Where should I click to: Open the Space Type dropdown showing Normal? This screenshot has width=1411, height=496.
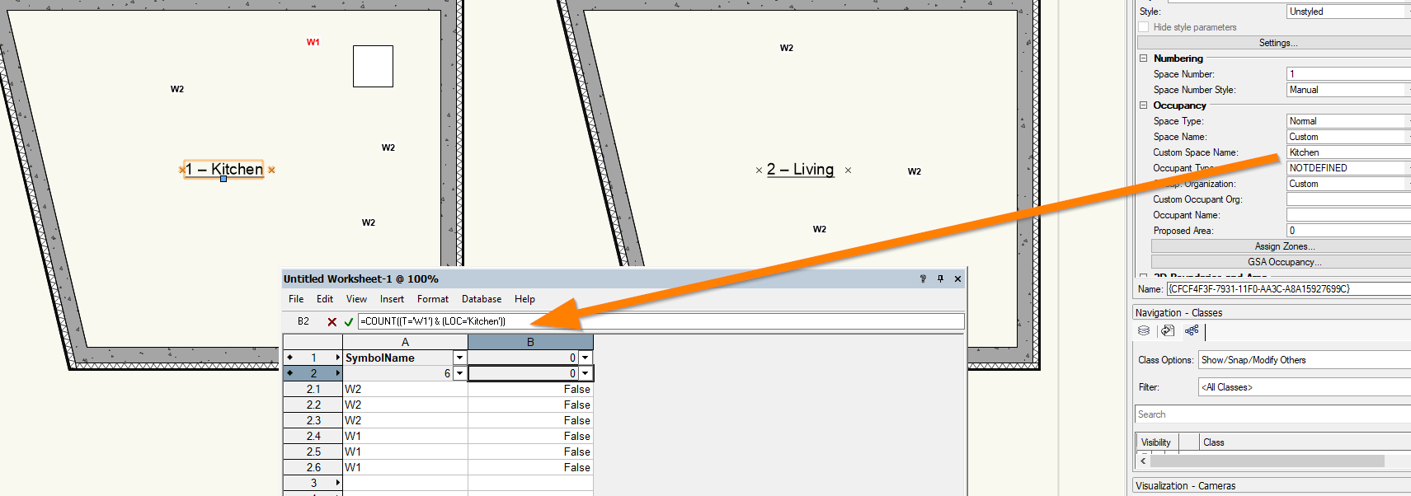point(1348,121)
